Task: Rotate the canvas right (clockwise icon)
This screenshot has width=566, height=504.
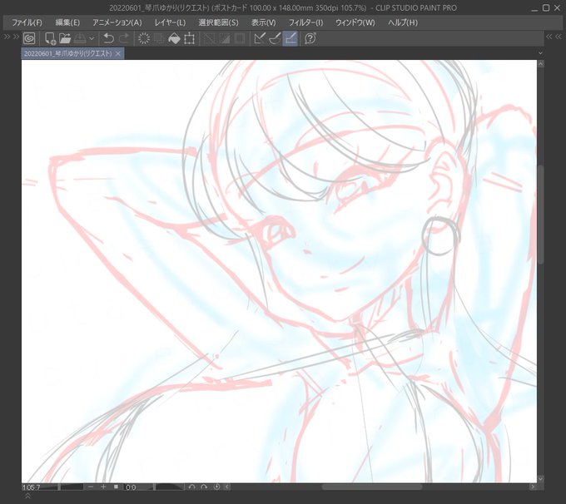Action: point(204,487)
